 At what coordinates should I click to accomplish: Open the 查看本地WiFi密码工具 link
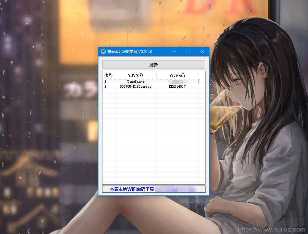coord(132,189)
